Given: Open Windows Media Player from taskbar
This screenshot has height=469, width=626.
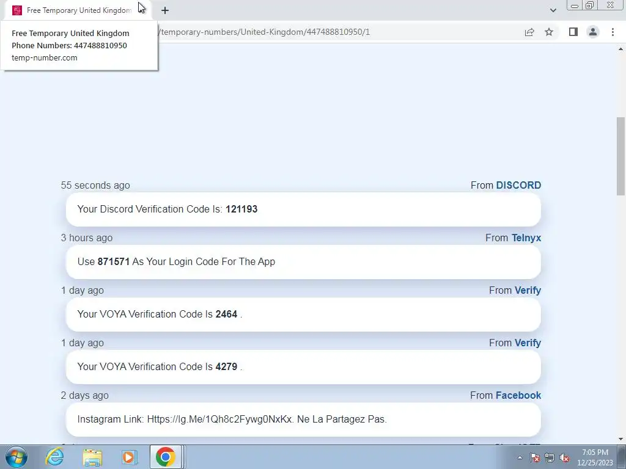Looking at the screenshot, I should [x=129, y=457].
